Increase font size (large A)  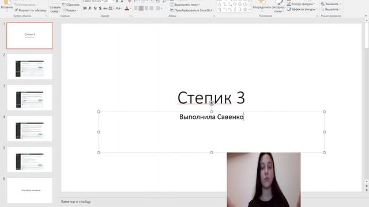pos(117,1)
